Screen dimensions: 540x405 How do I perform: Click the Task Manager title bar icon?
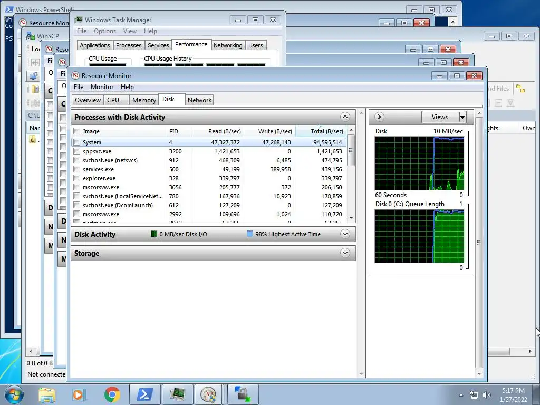79,20
